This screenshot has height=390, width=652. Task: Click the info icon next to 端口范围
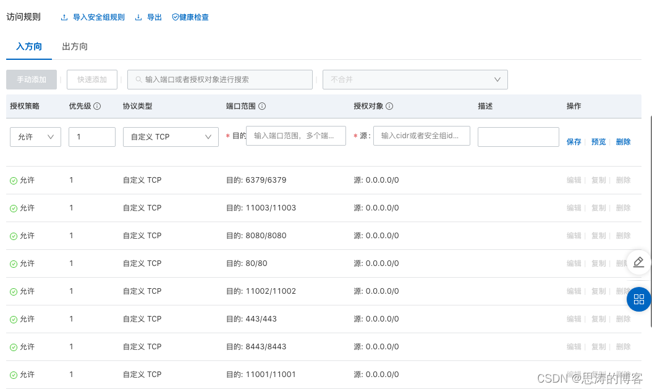click(262, 106)
